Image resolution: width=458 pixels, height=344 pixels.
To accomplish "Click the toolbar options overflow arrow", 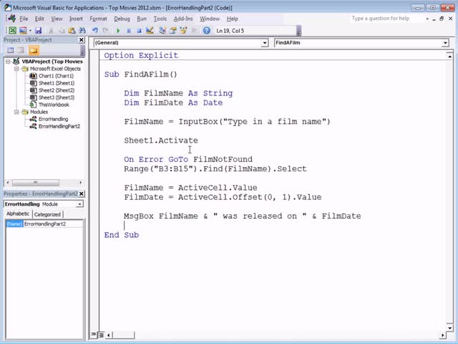I will tap(299, 31).
